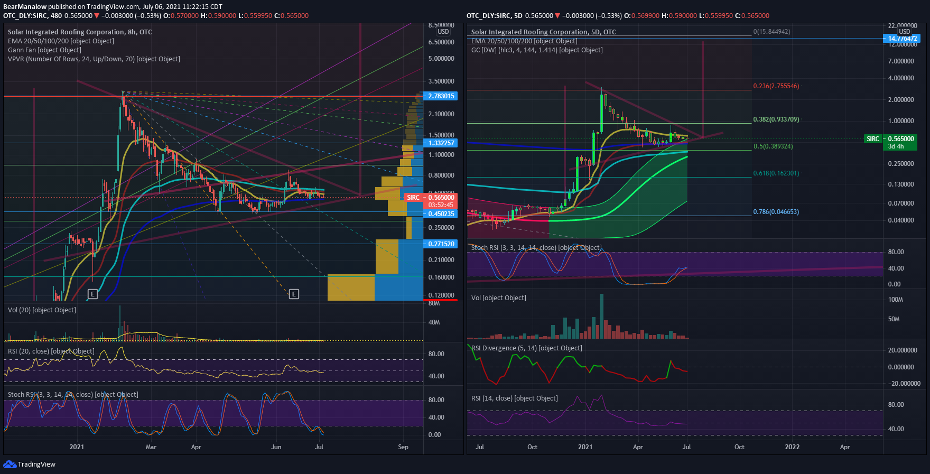
Task: Click the VPVR indicator legend
Action: (x=94, y=59)
